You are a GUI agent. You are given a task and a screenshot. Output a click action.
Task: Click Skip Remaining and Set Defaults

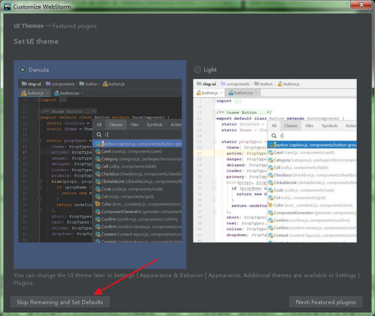(60, 302)
